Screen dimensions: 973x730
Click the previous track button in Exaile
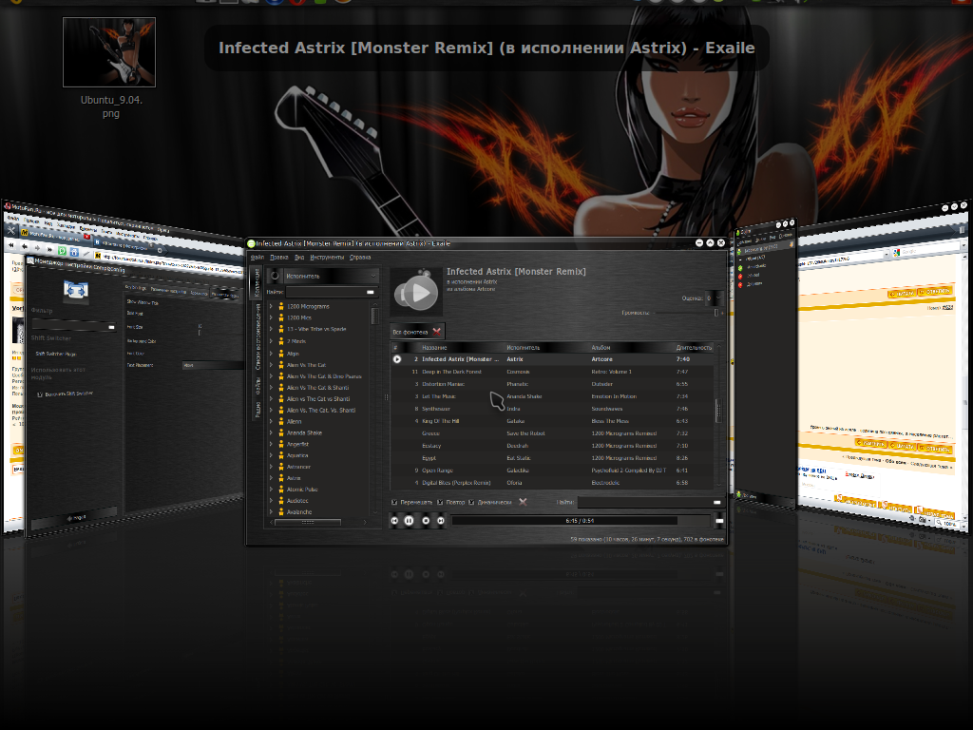(x=394, y=521)
